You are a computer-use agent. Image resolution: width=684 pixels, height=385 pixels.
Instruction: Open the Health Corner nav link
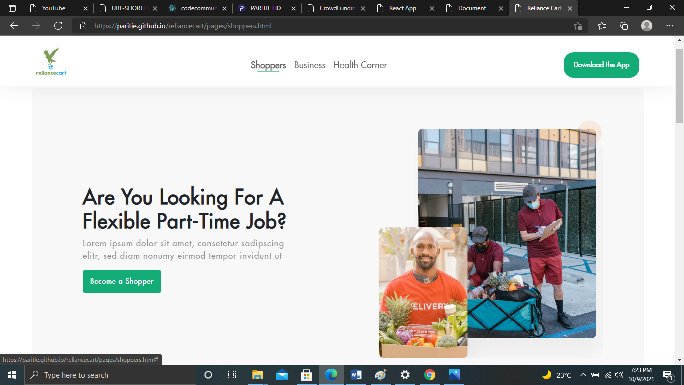[360, 65]
